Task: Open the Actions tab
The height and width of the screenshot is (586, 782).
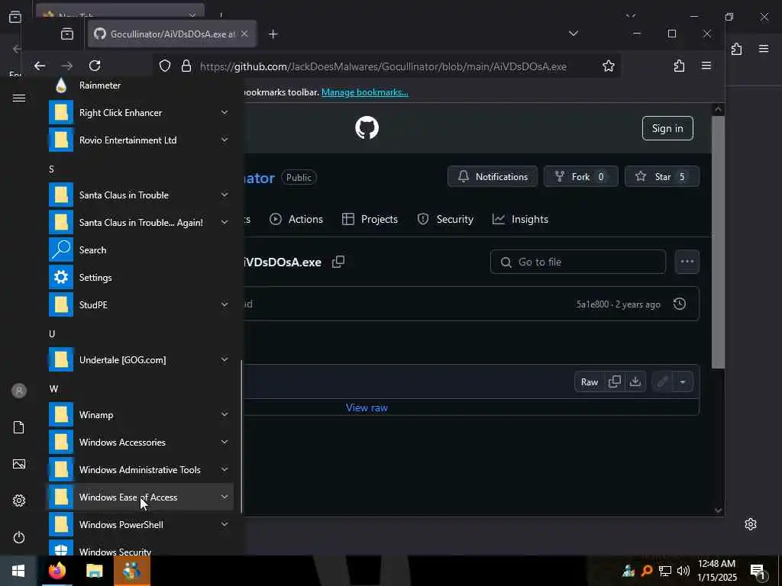Action: click(x=296, y=219)
